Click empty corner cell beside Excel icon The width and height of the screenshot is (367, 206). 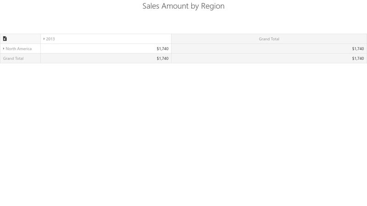point(23,39)
